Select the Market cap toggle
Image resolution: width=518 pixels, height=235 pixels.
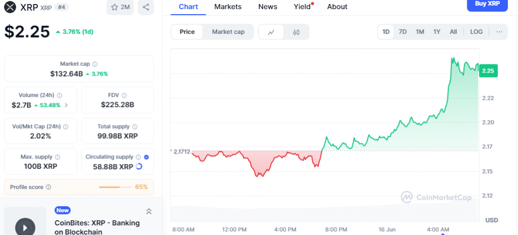click(x=228, y=32)
